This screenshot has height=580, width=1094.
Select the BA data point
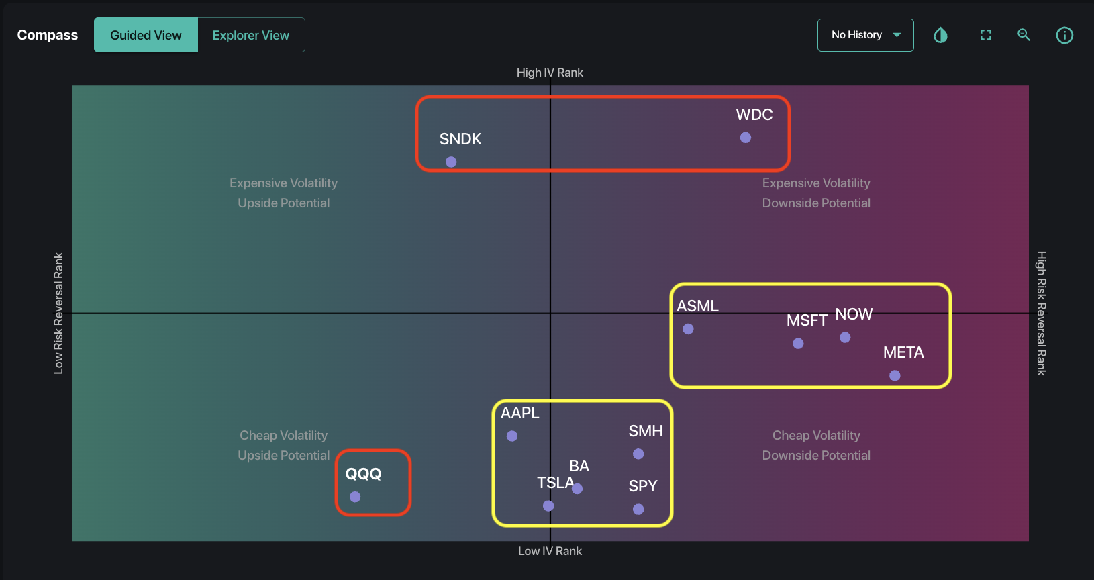(577, 489)
